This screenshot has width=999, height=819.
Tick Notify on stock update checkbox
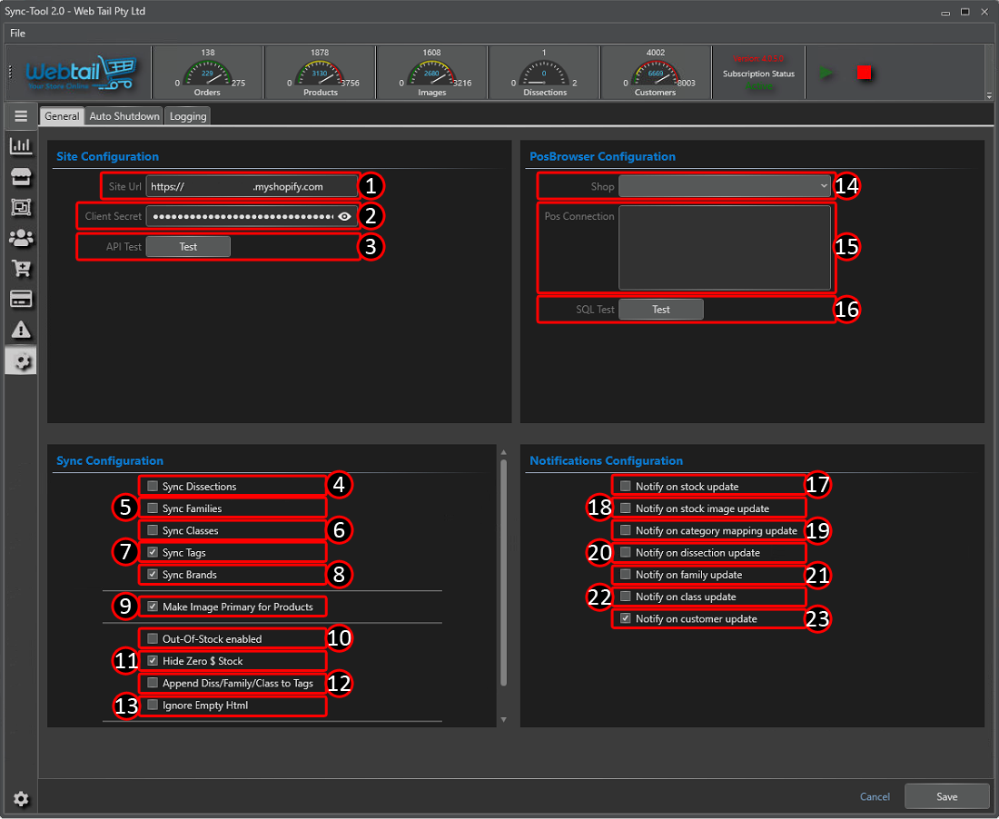point(626,487)
